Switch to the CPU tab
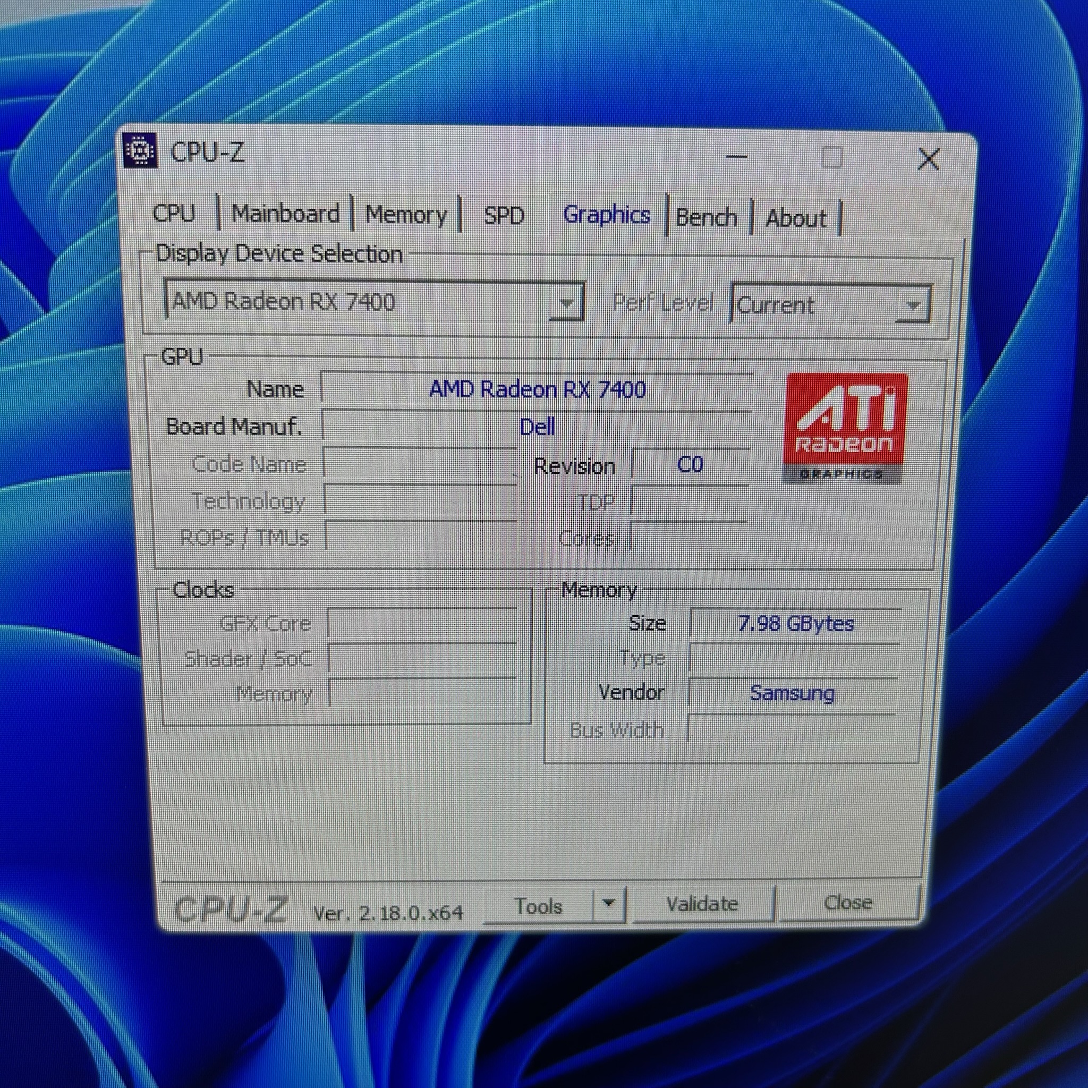This screenshot has width=1088, height=1088. click(x=174, y=214)
